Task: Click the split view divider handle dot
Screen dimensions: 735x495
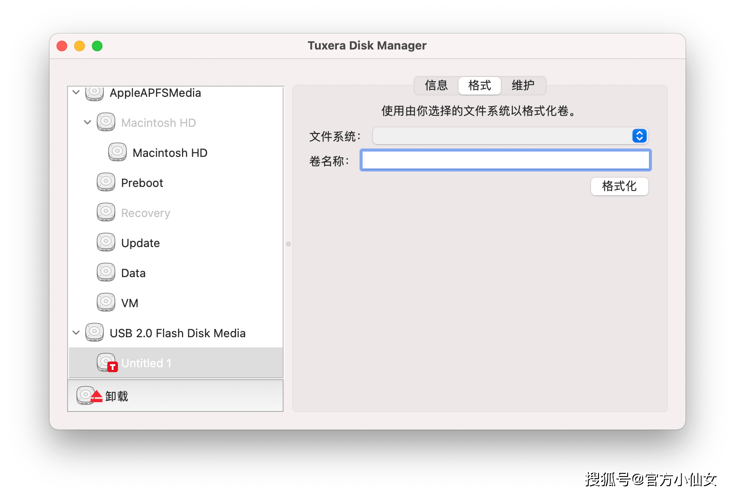Action: (x=288, y=244)
